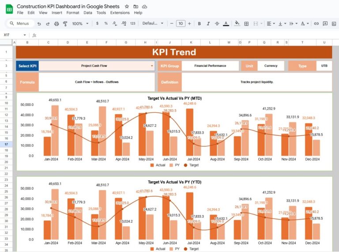The height and width of the screenshot is (252, 339).
Task: Click the redo arrow in toolbar
Action: [48, 23]
